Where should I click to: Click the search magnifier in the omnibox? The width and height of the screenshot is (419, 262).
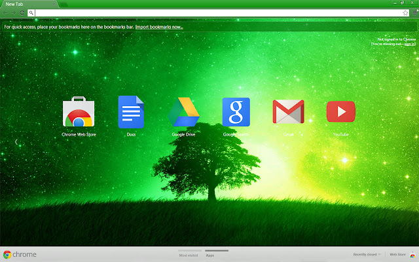point(31,13)
